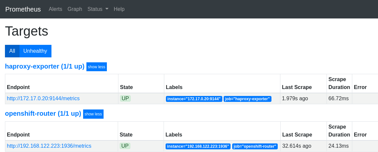378x152 pixels.
Task: Open endpoint http://172.17.0.20:9144/metrics
Action: (x=43, y=99)
